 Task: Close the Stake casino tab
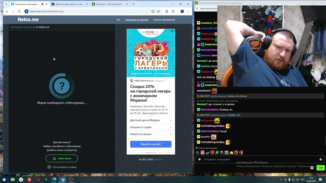[87, 4]
